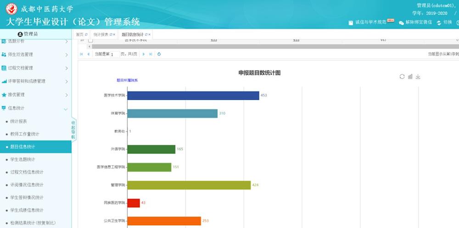
Task: Jump to last page of table
Action: [x=151, y=54]
